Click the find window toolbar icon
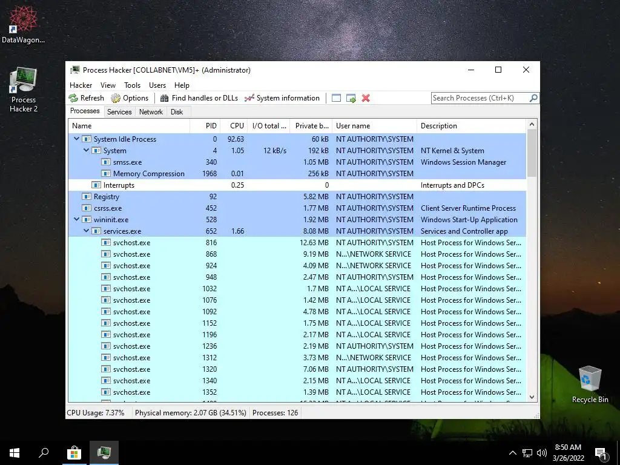Viewport: 620px width, 465px height. (x=336, y=98)
